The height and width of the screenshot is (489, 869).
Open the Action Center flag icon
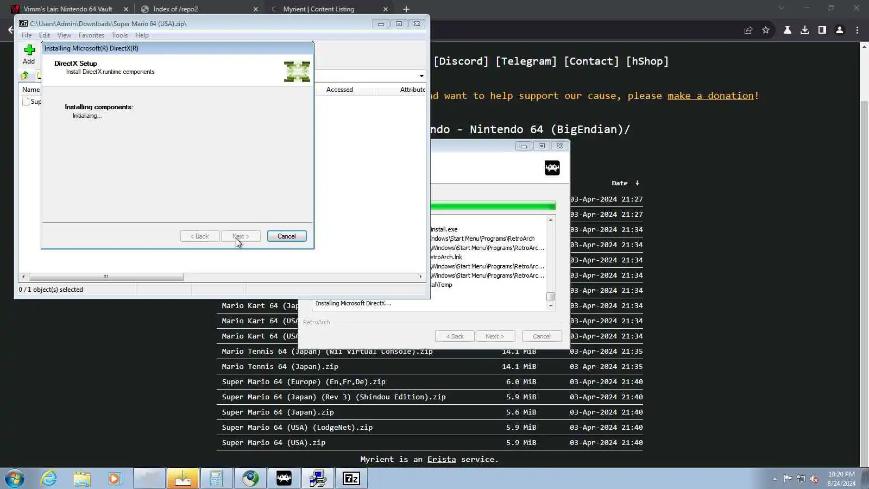[788, 479]
